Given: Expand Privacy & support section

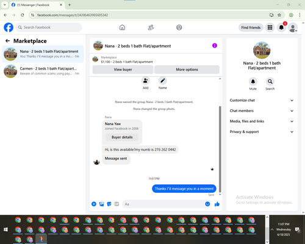Looking at the screenshot, I should coord(262,132).
